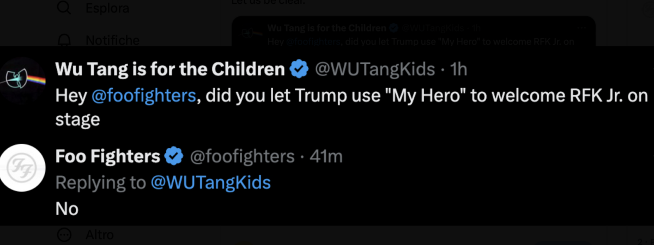This screenshot has width=654, height=245.
Task: Open the Wu Tang is for the Children profile name
Action: click(170, 70)
